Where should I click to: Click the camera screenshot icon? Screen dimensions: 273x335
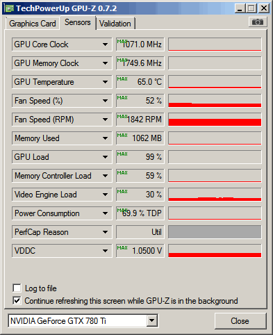258,22
